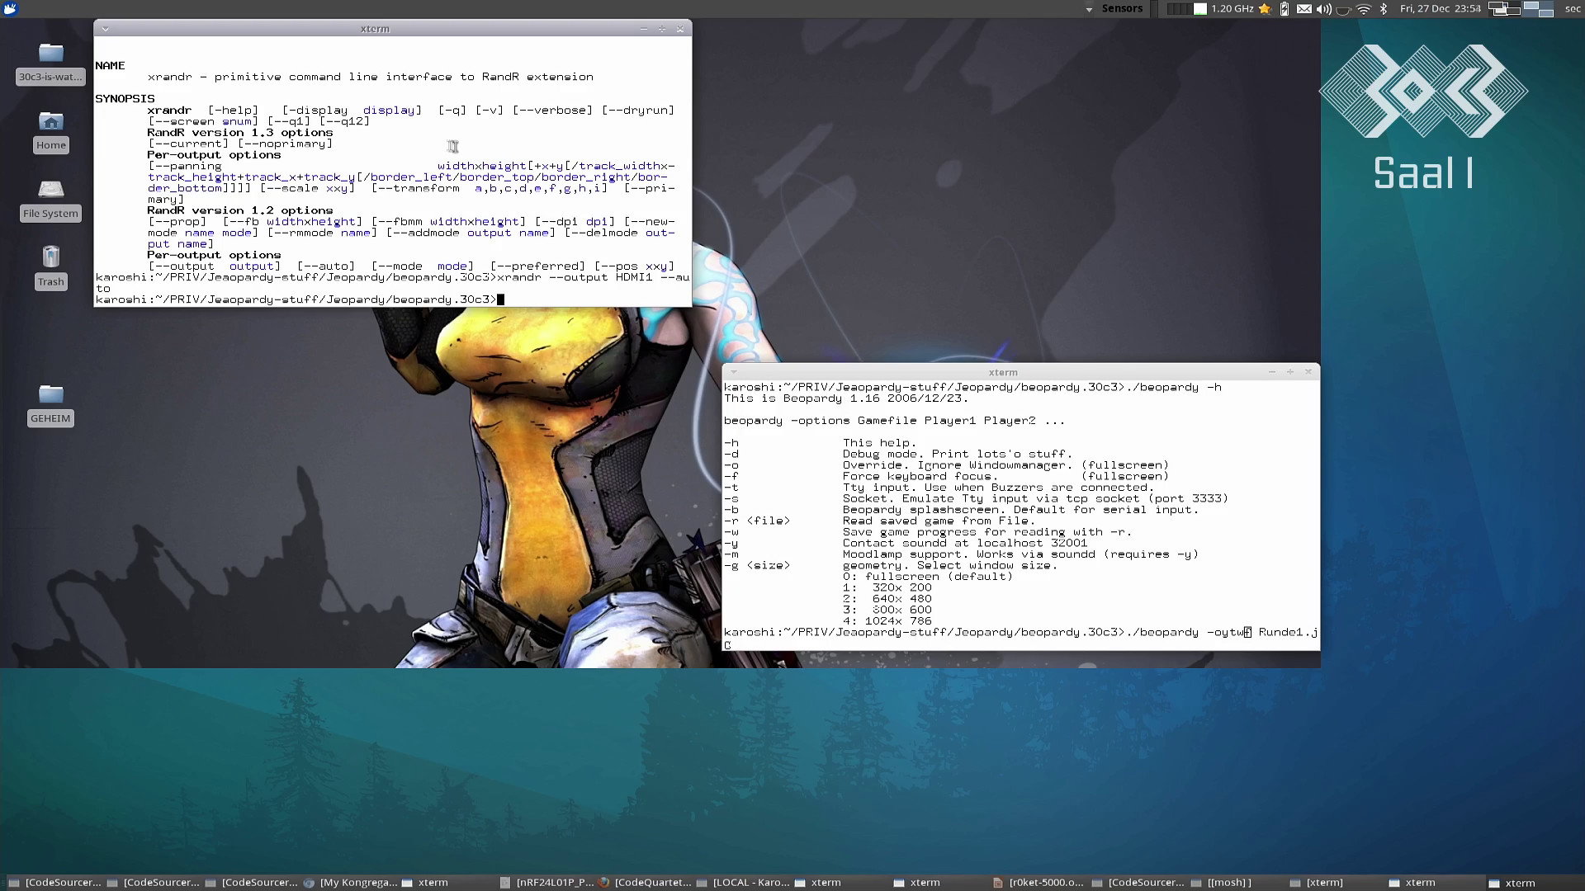Toggle the coffee cup caffeine icon
Screen dimensions: 1585x891
(1344, 9)
